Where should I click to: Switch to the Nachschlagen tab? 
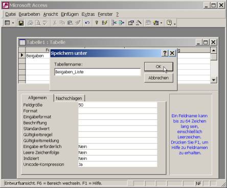(x=69, y=98)
